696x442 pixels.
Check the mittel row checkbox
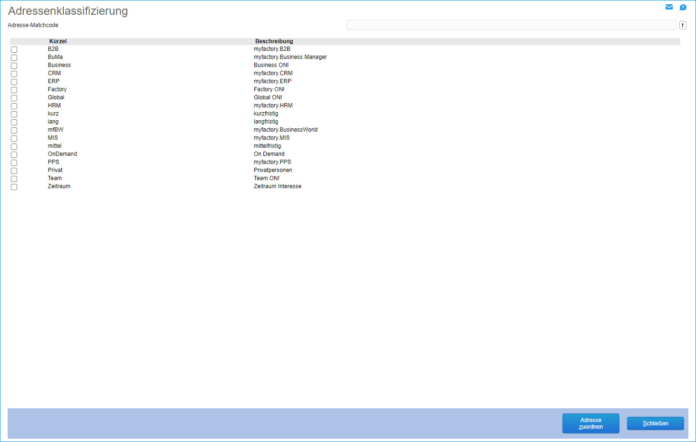pos(14,146)
